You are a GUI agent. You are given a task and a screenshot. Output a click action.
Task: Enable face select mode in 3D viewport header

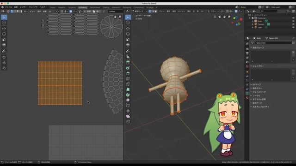coord(155,11)
